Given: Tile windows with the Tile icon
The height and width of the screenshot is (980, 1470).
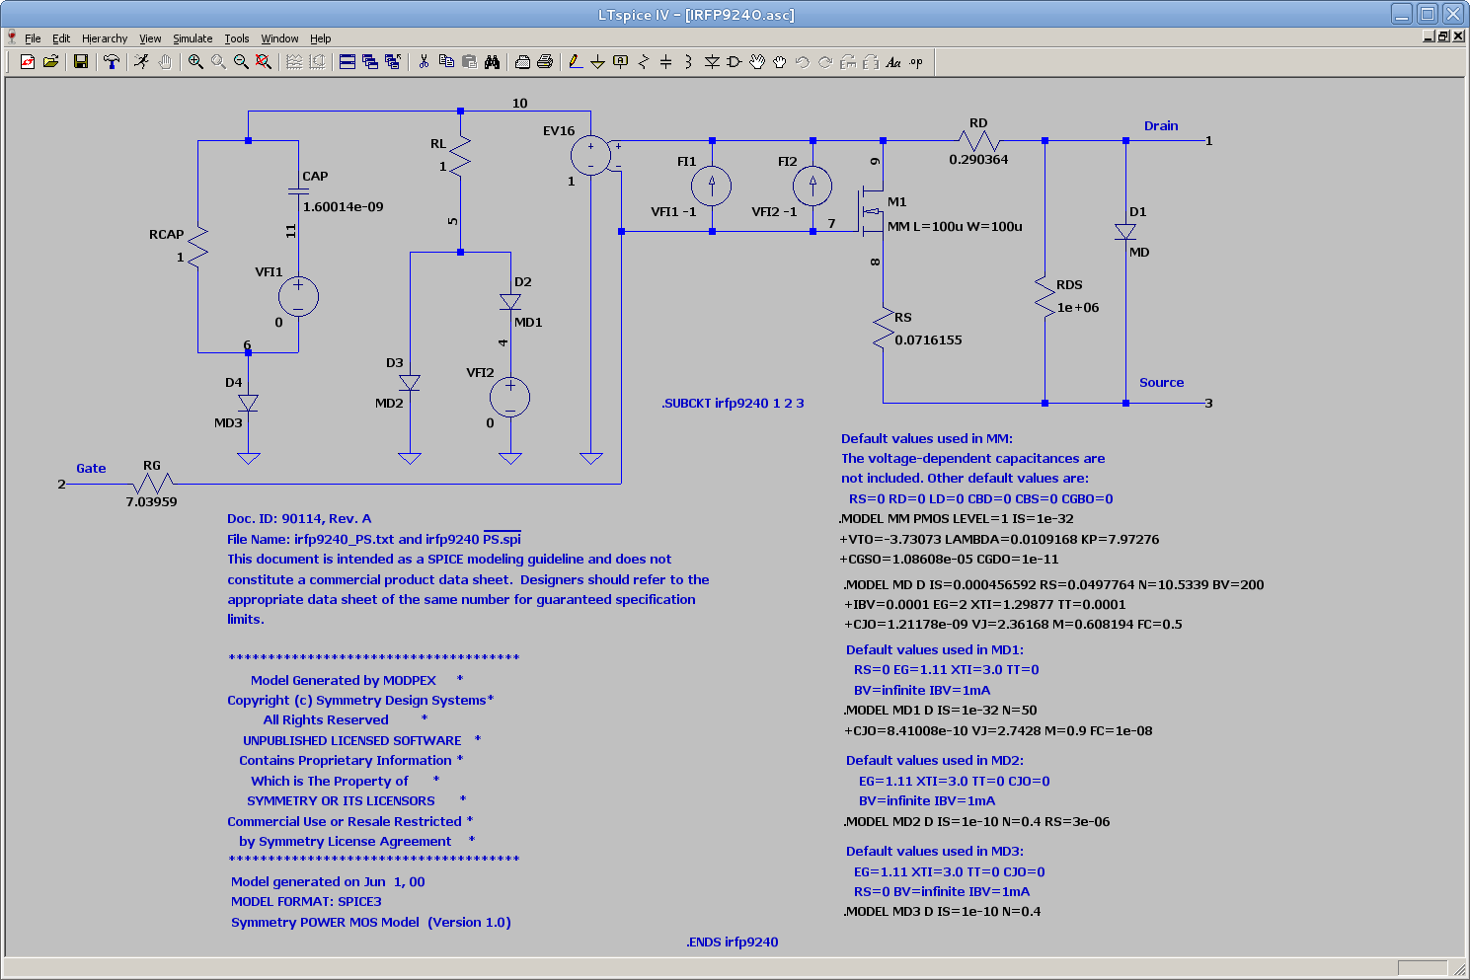Looking at the screenshot, I should pyautogui.click(x=348, y=62).
